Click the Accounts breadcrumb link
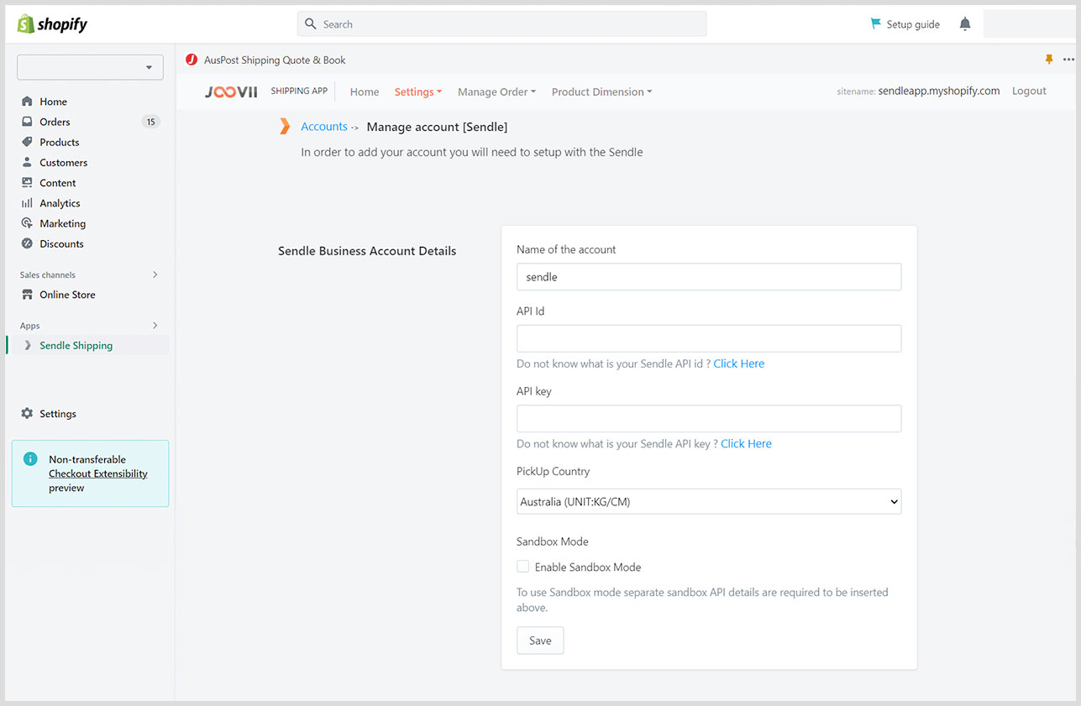Screen dimensions: 1081x706 (x=324, y=127)
